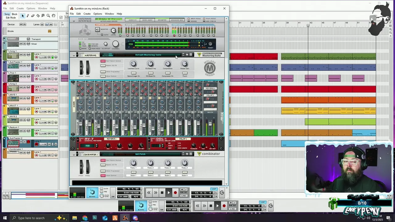Toggle Stereo Imager On button
The width and height of the screenshot is (395, 222).
coord(134,73)
